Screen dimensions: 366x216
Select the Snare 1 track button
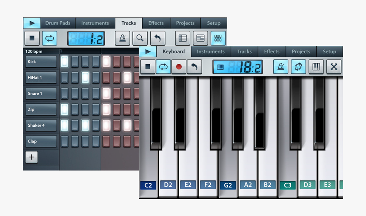coord(41,93)
